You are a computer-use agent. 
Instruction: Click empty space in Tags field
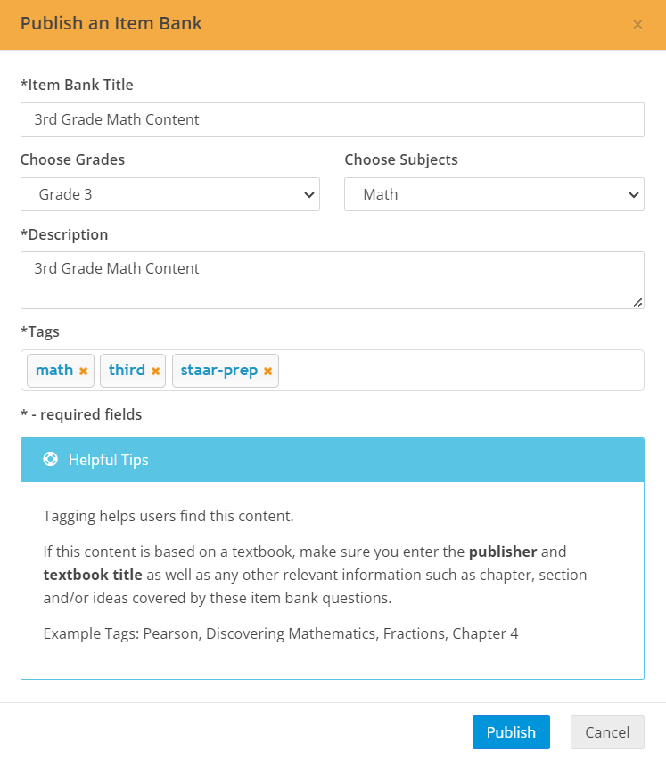[x=461, y=371]
